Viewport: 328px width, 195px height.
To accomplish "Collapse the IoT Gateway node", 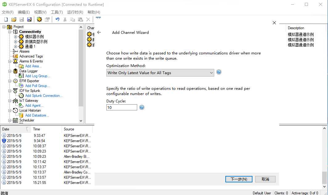I will pyautogui.click(x=10, y=101).
